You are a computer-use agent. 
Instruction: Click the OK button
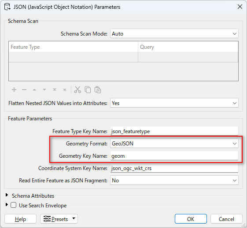(191, 219)
